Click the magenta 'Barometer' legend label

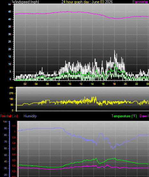[140, 2]
